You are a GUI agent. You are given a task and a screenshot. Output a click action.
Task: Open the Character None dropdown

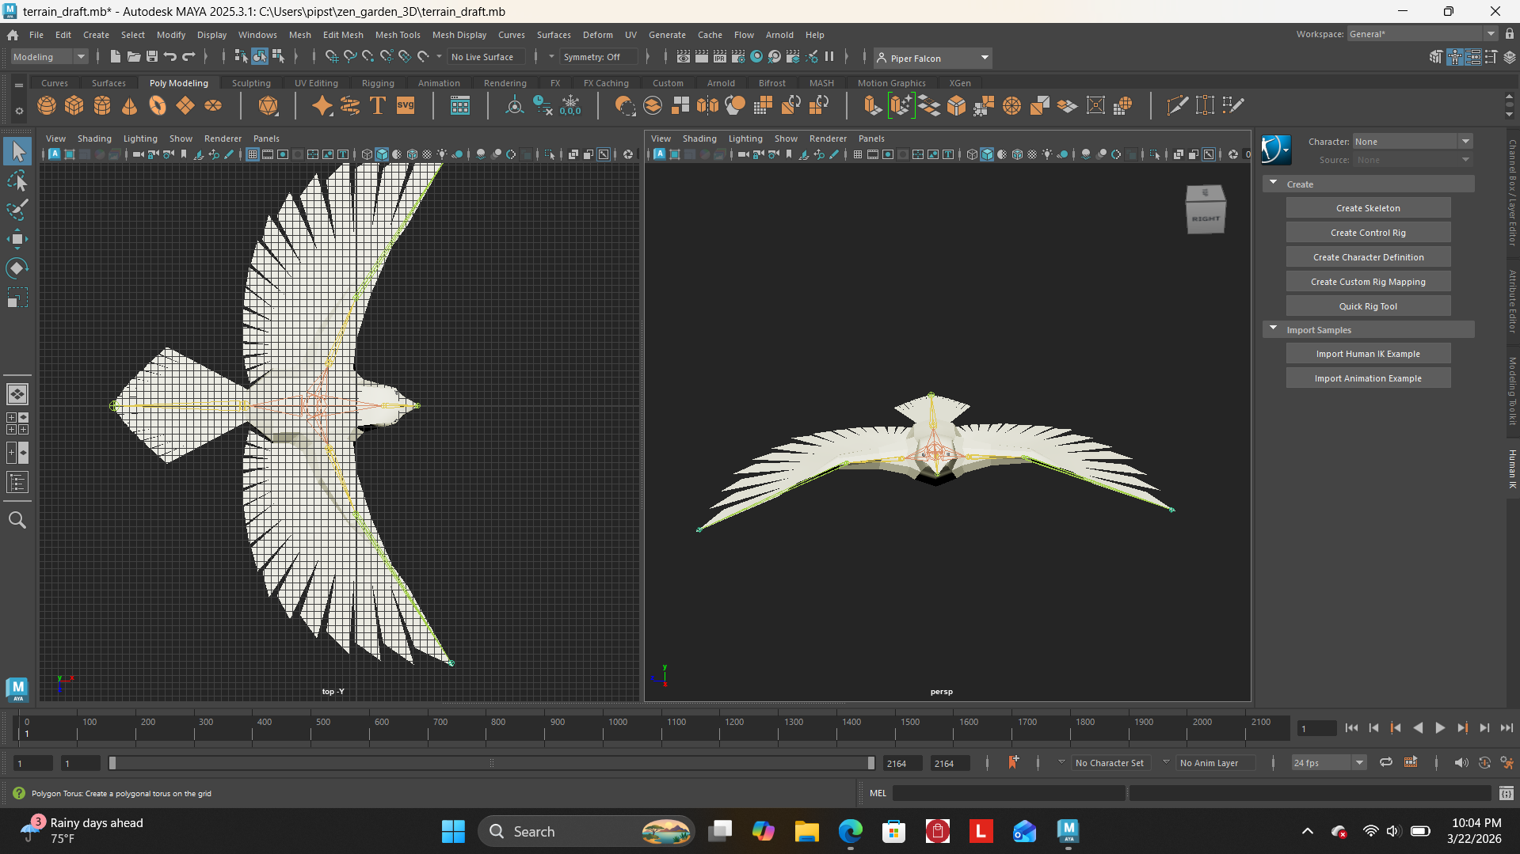click(x=1412, y=142)
